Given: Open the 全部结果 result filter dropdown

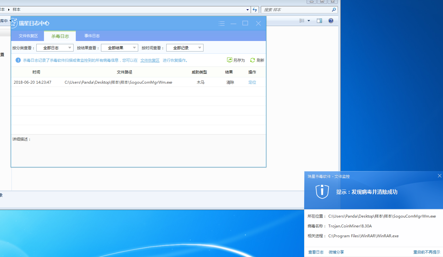Looking at the screenshot, I should (x=119, y=48).
